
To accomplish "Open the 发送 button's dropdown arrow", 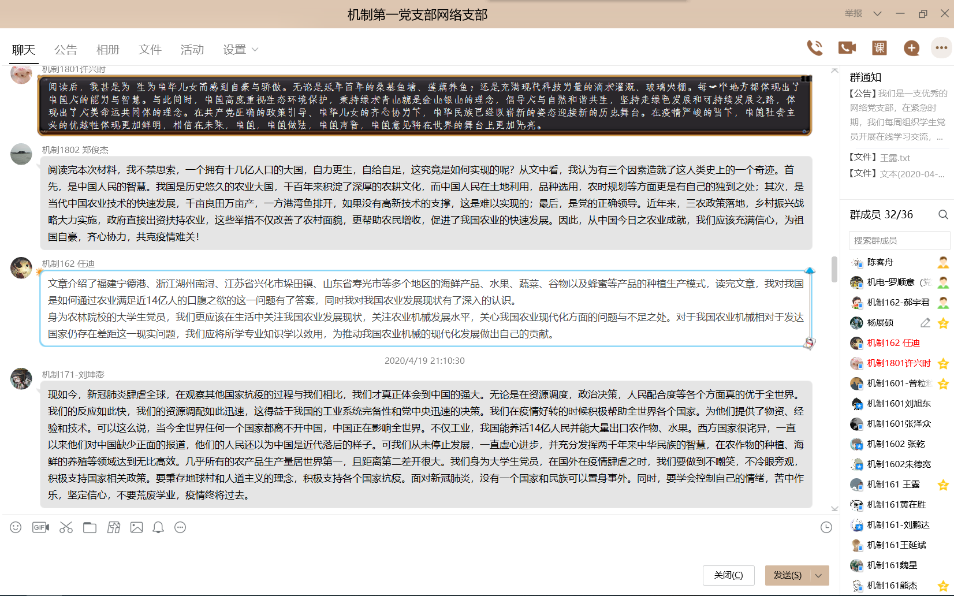I will click(818, 575).
